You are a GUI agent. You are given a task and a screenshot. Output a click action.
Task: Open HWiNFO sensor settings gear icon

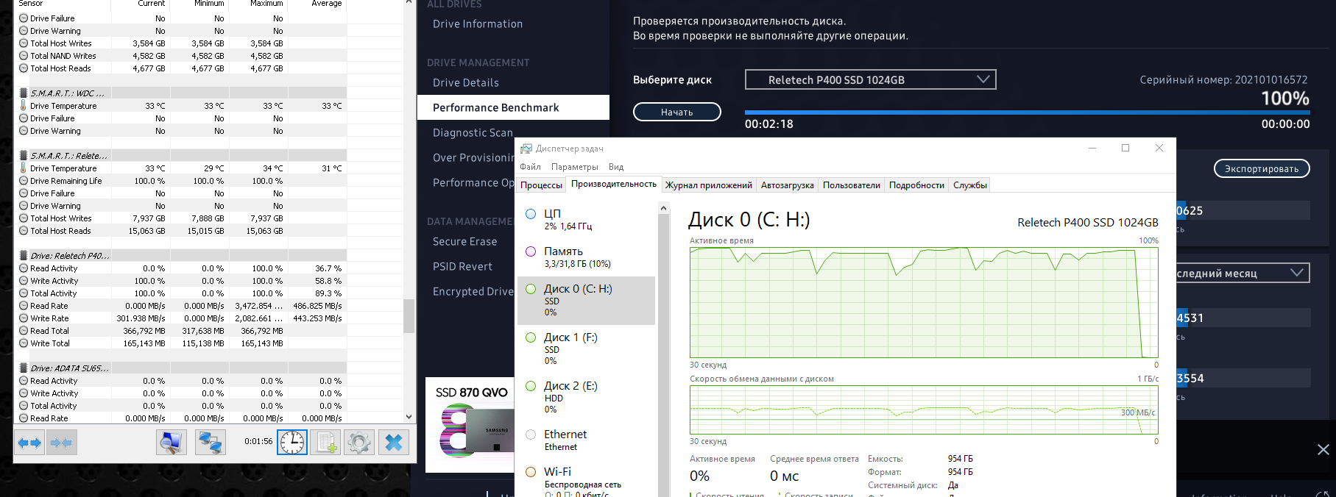click(359, 443)
